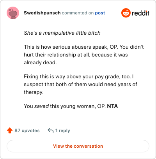The height and width of the screenshot is (159, 156).
Task: Click the line "suspect that both of them"
Action: coord(80,84)
